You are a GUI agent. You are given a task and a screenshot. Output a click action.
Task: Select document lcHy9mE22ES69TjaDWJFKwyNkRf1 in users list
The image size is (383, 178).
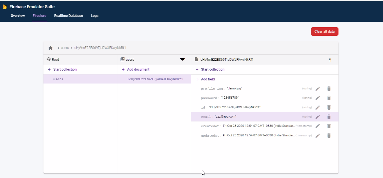coord(154,79)
